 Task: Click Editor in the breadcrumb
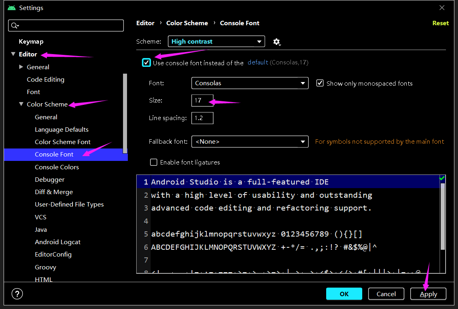[145, 23]
